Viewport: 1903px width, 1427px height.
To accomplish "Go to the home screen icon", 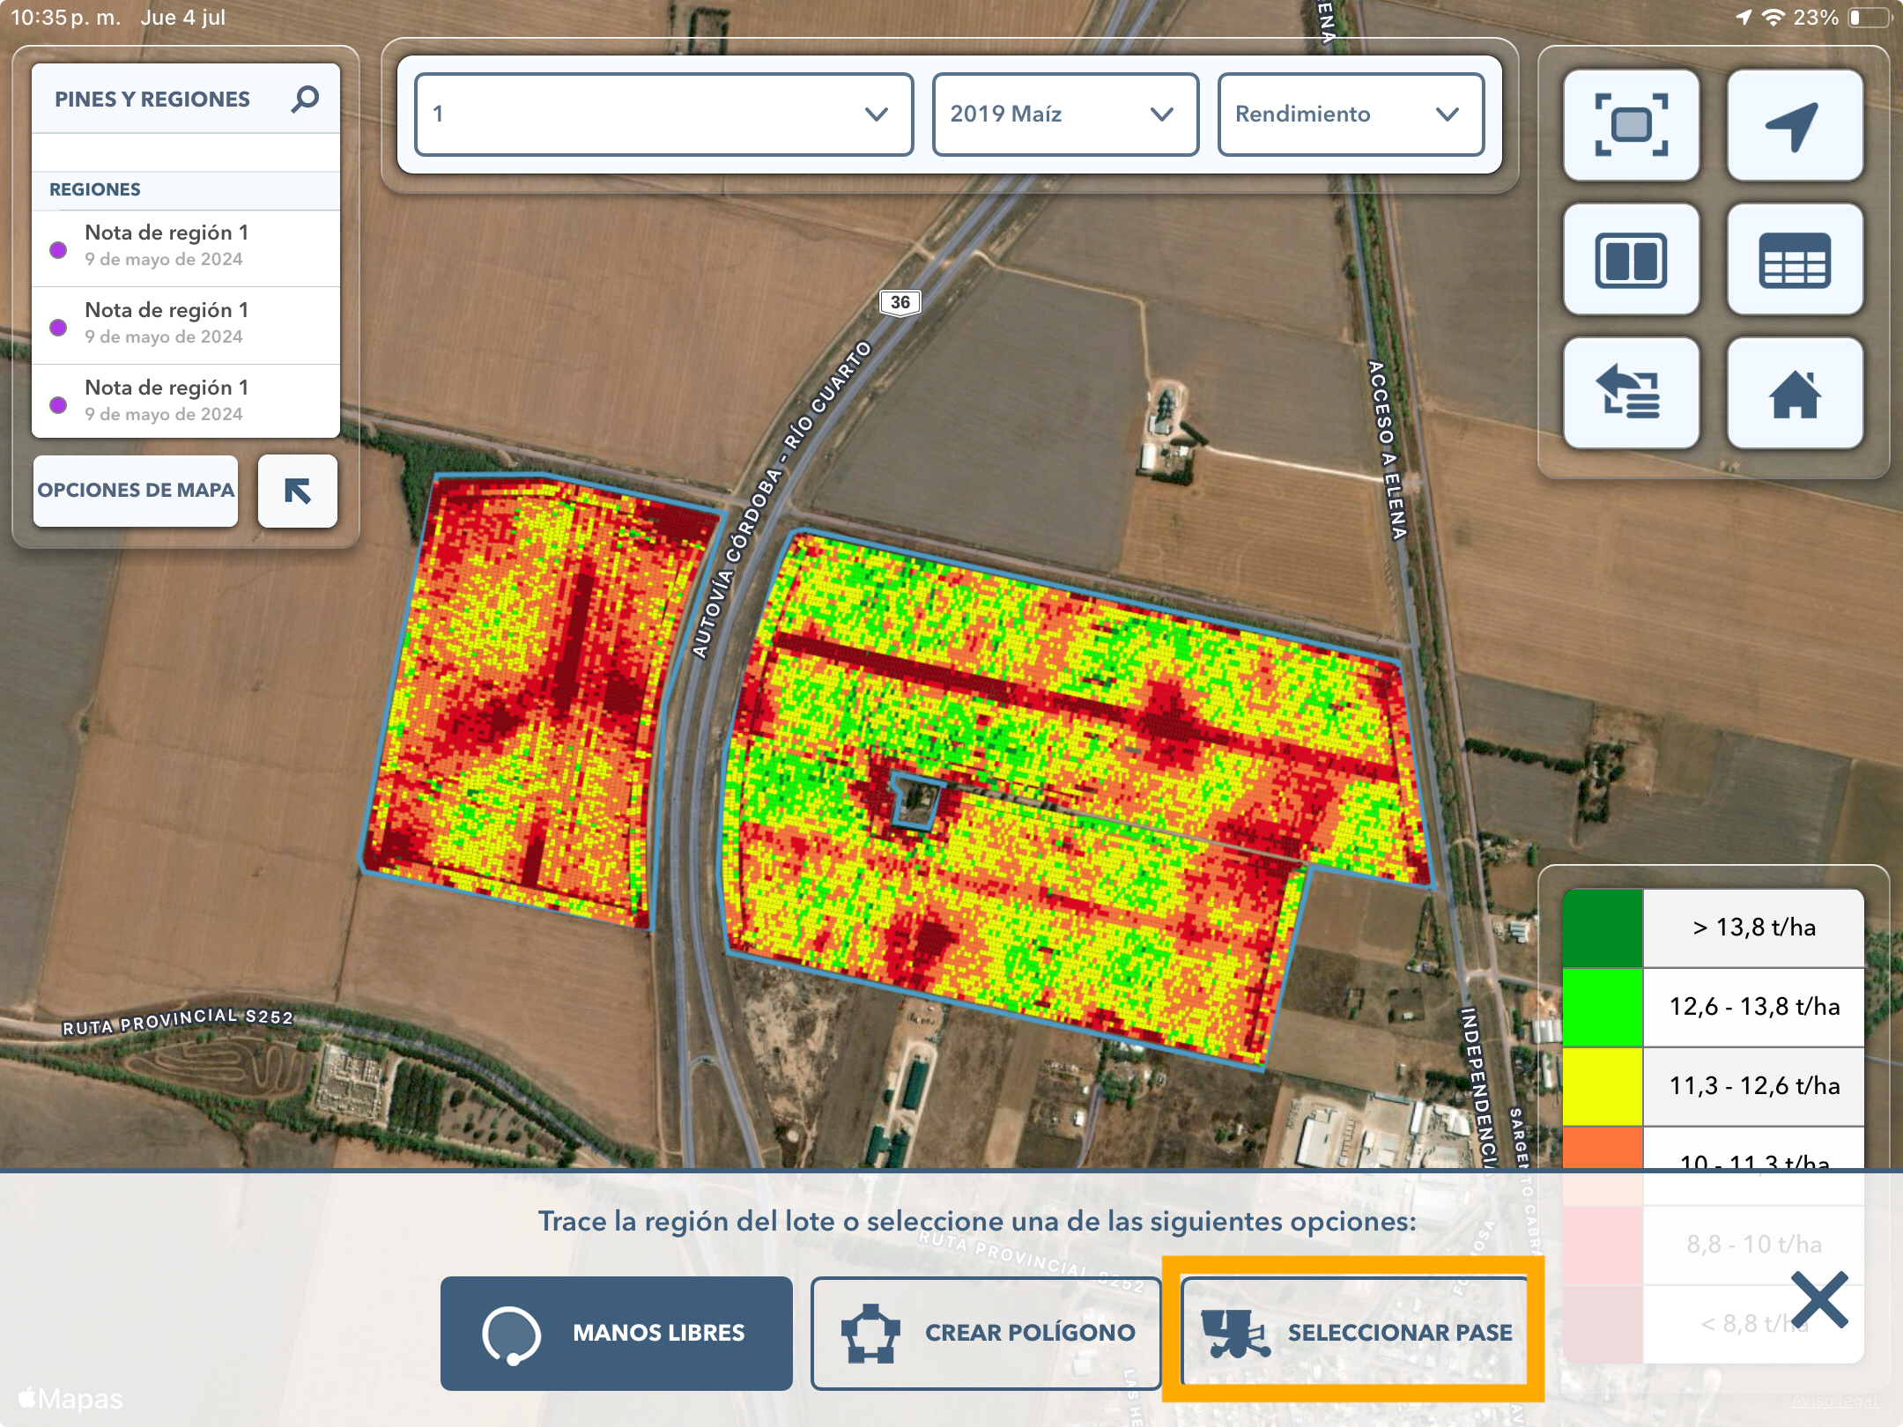I will pos(1795,393).
